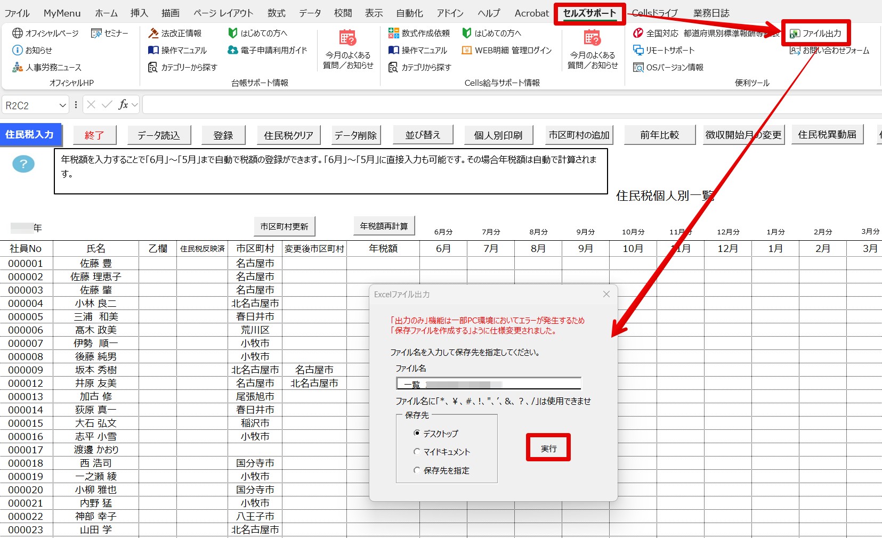The image size is (882, 538).
Task: Open the ファイル出力 icon in the ribbon
Action: 795,34
